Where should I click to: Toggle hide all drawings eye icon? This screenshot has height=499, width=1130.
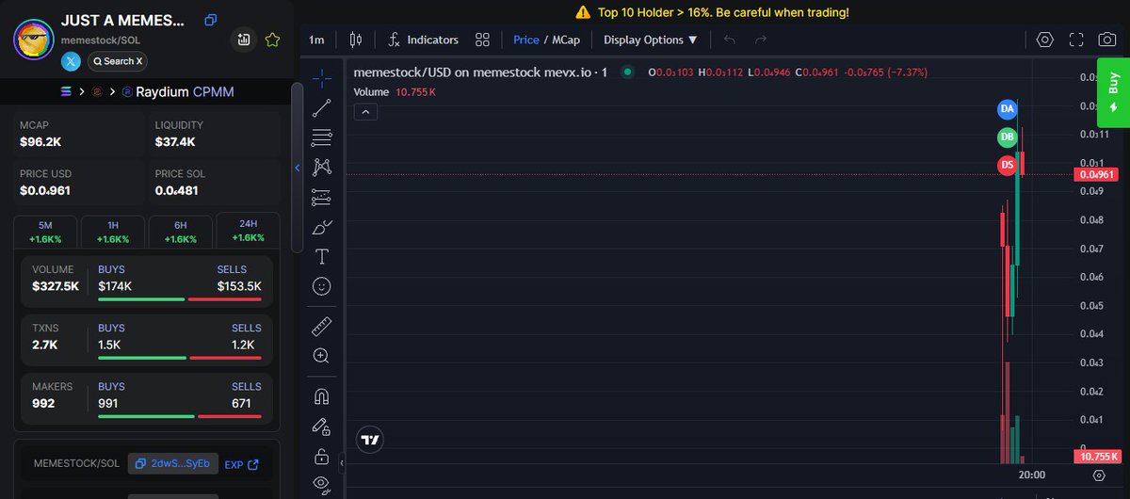[x=321, y=484]
